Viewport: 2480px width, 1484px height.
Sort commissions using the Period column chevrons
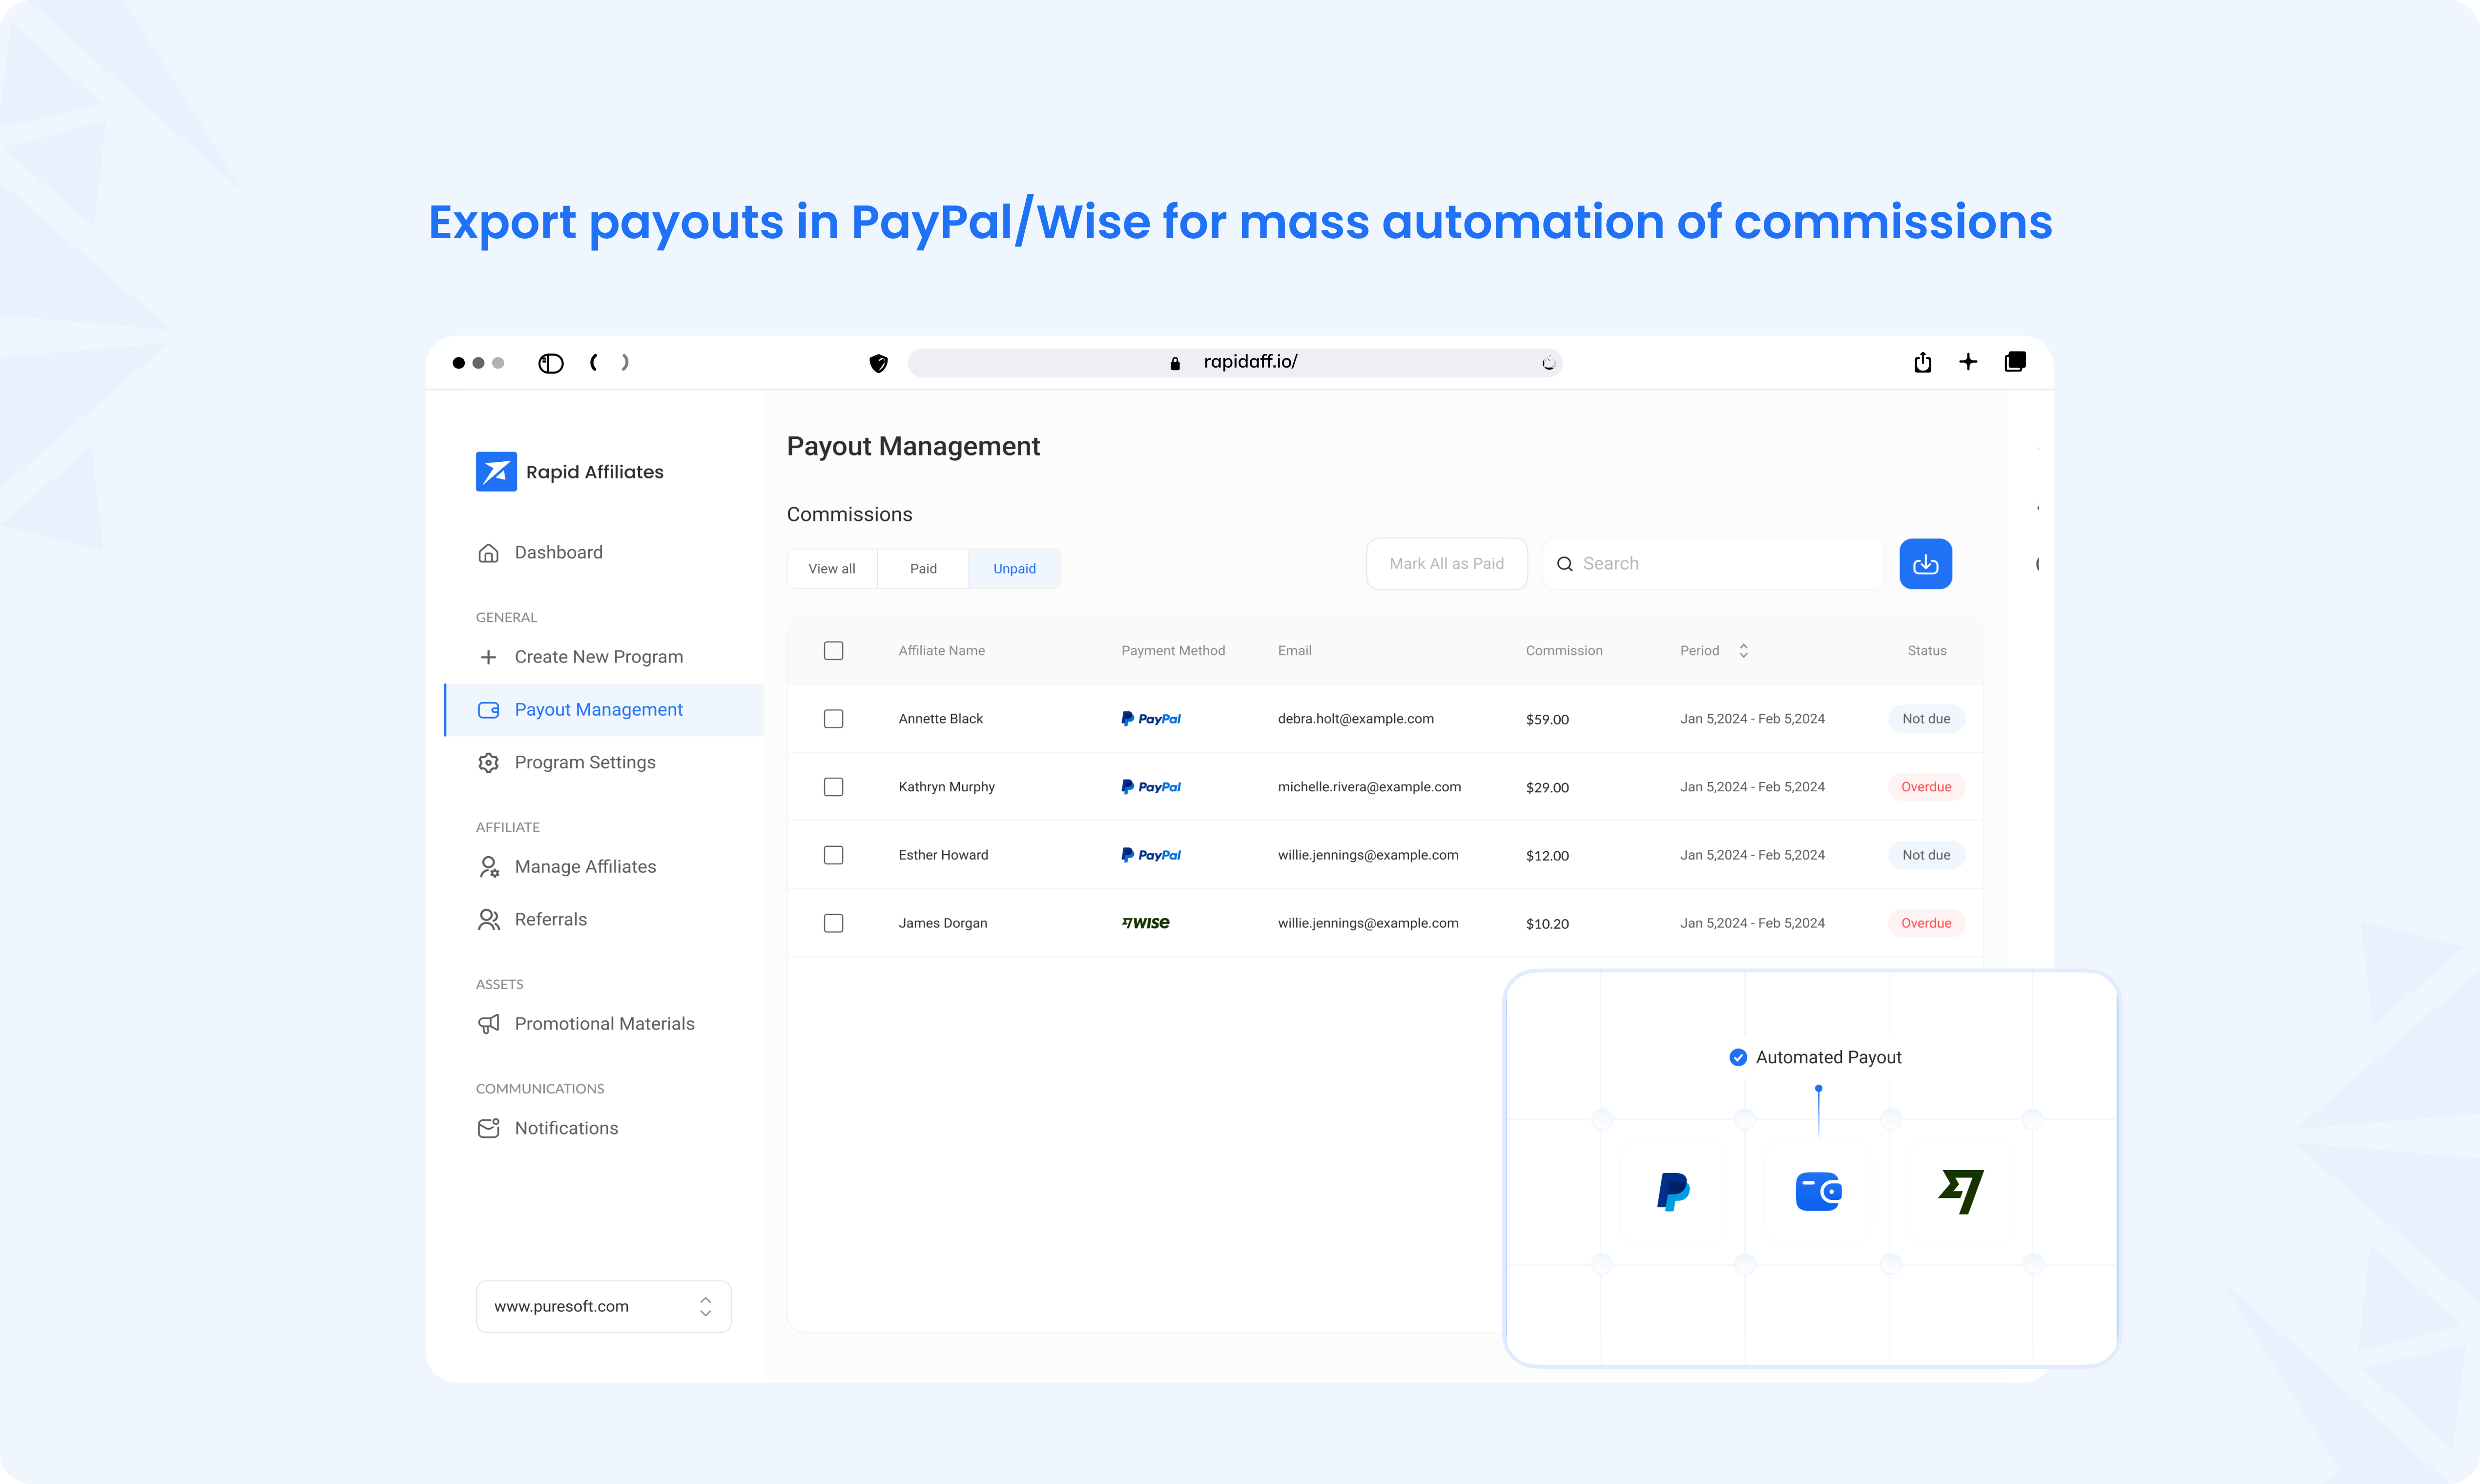click(x=1743, y=650)
